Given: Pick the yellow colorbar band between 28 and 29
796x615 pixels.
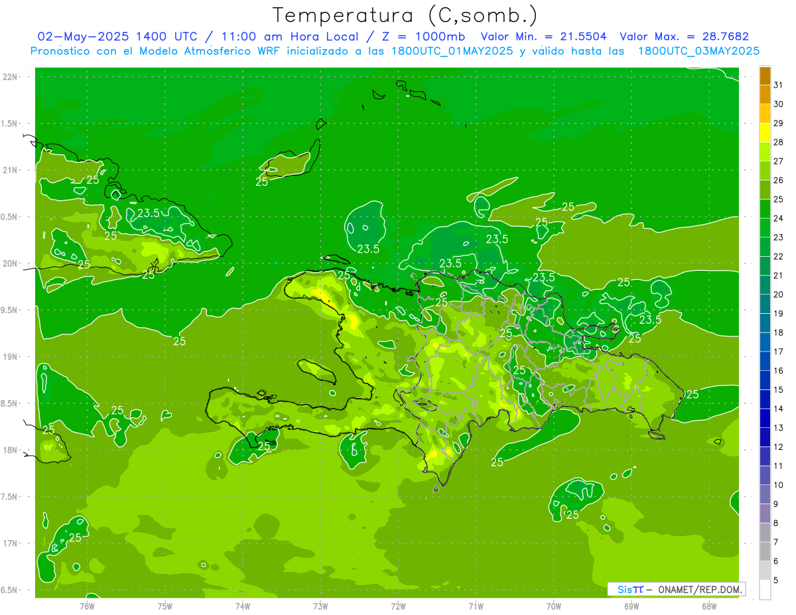Looking at the screenshot, I should [765, 133].
